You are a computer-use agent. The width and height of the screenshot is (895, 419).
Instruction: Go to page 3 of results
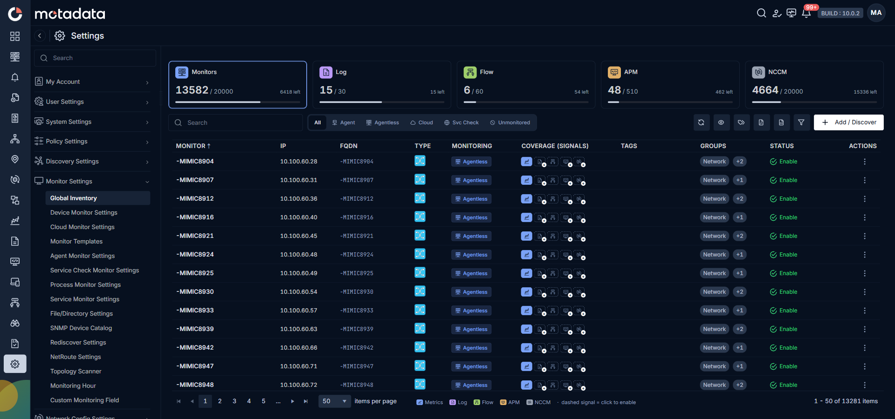point(234,401)
